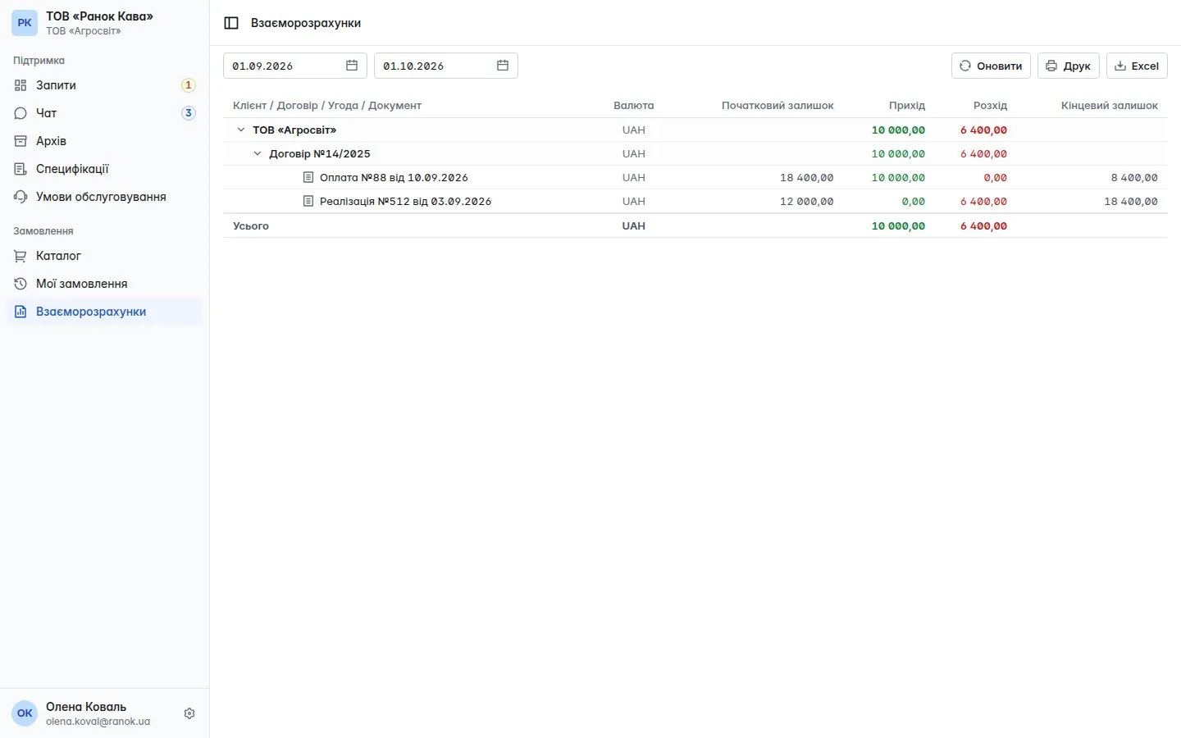
Task: Click the end date field 01.10.2026
Action: point(446,66)
